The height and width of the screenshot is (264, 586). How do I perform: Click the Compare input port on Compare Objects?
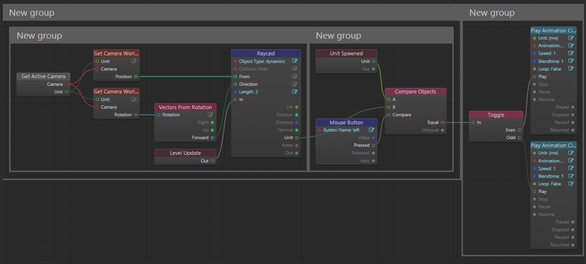click(x=389, y=114)
